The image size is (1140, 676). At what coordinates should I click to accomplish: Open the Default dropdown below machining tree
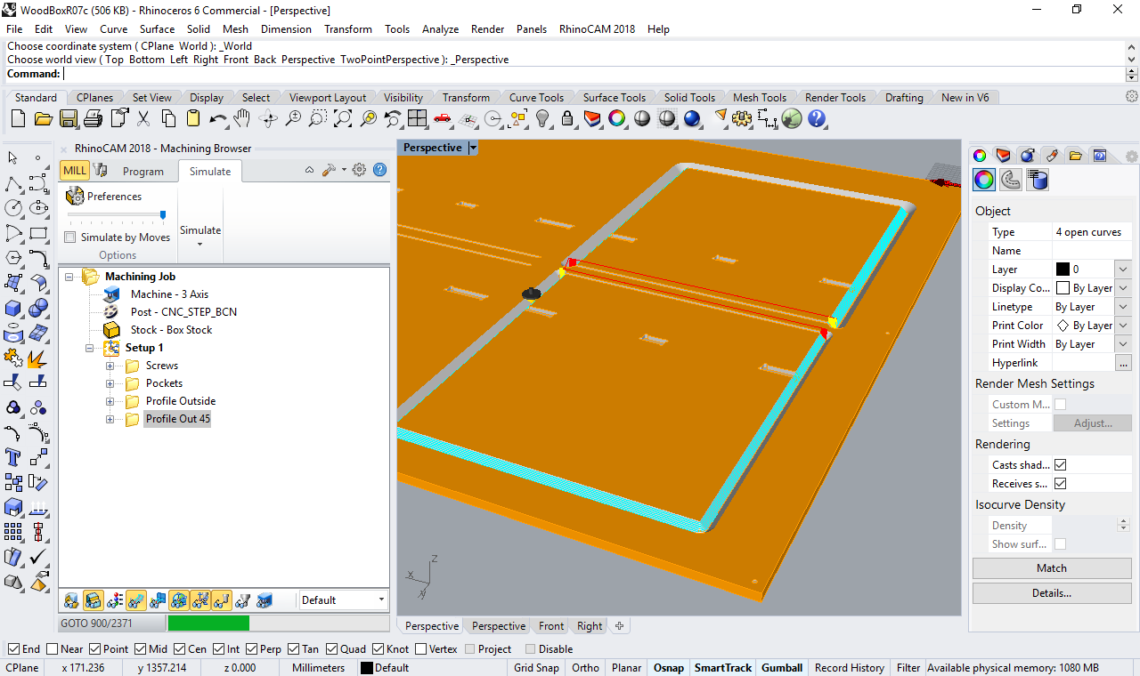tap(343, 600)
